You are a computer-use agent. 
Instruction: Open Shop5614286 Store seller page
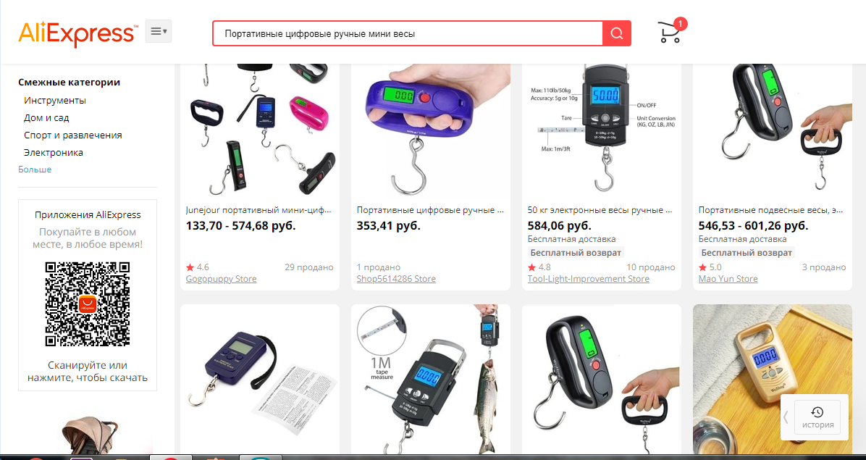point(396,279)
